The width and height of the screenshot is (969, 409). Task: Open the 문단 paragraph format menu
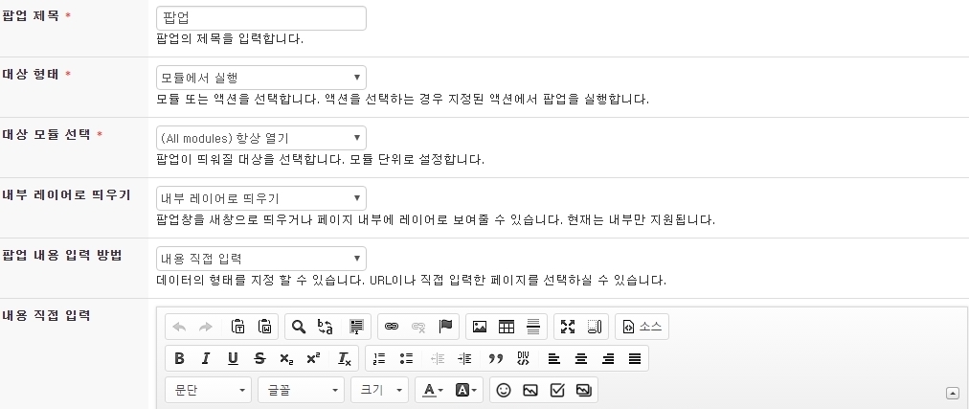[208, 390]
